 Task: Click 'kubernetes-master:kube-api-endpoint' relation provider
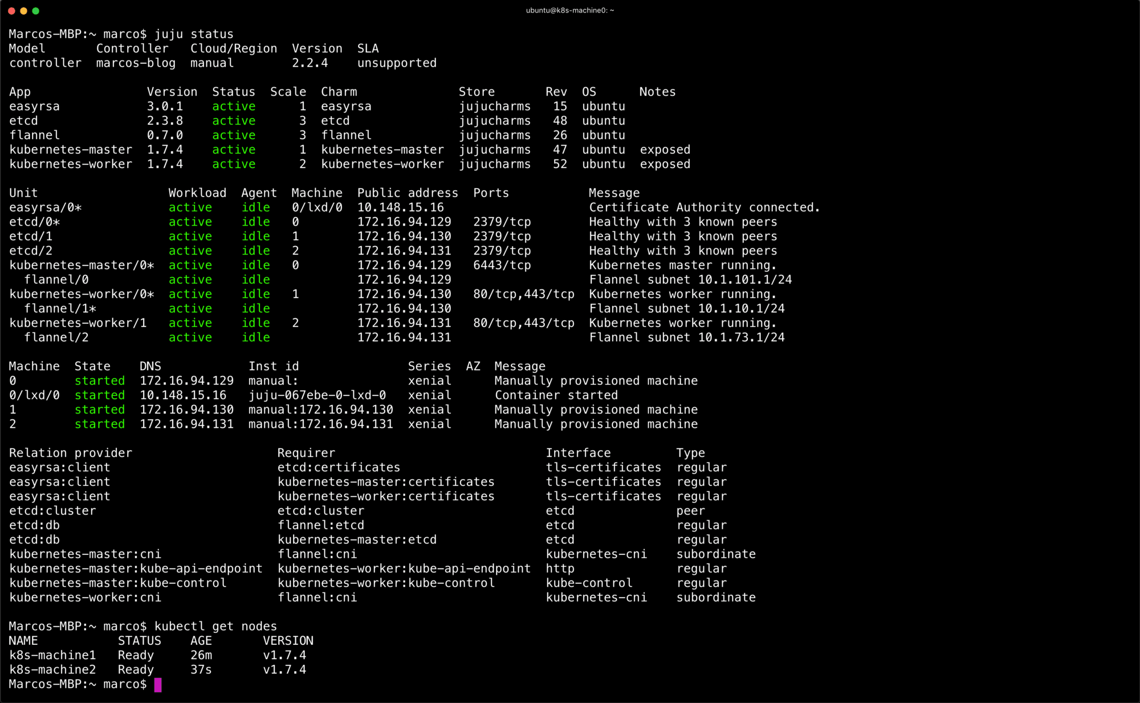pos(136,569)
